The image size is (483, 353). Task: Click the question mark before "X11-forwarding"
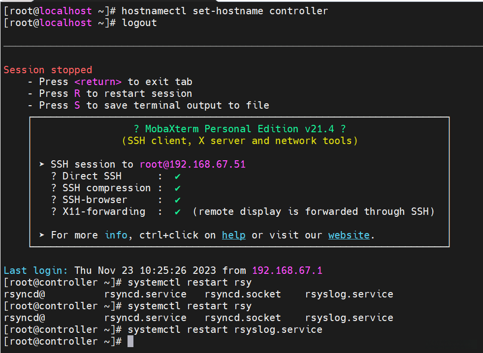54,211
